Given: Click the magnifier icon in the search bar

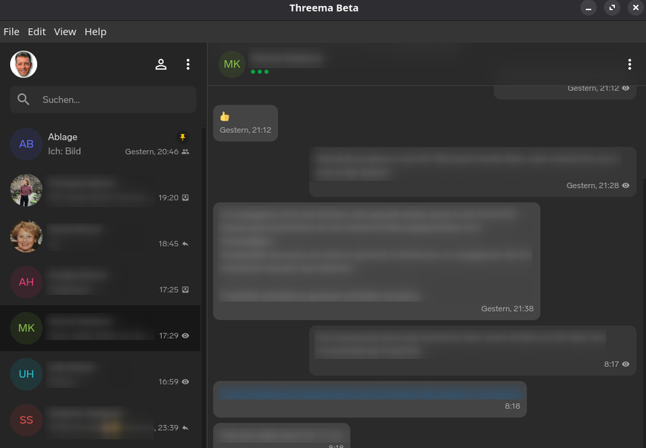Looking at the screenshot, I should (x=24, y=99).
